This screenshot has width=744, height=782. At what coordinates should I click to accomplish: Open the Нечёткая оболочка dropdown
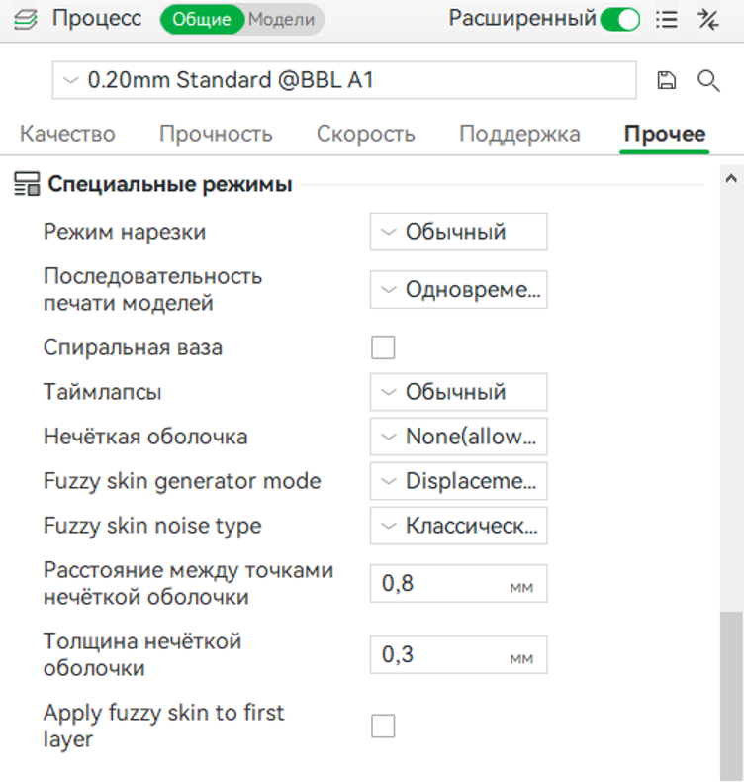[458, 437]
